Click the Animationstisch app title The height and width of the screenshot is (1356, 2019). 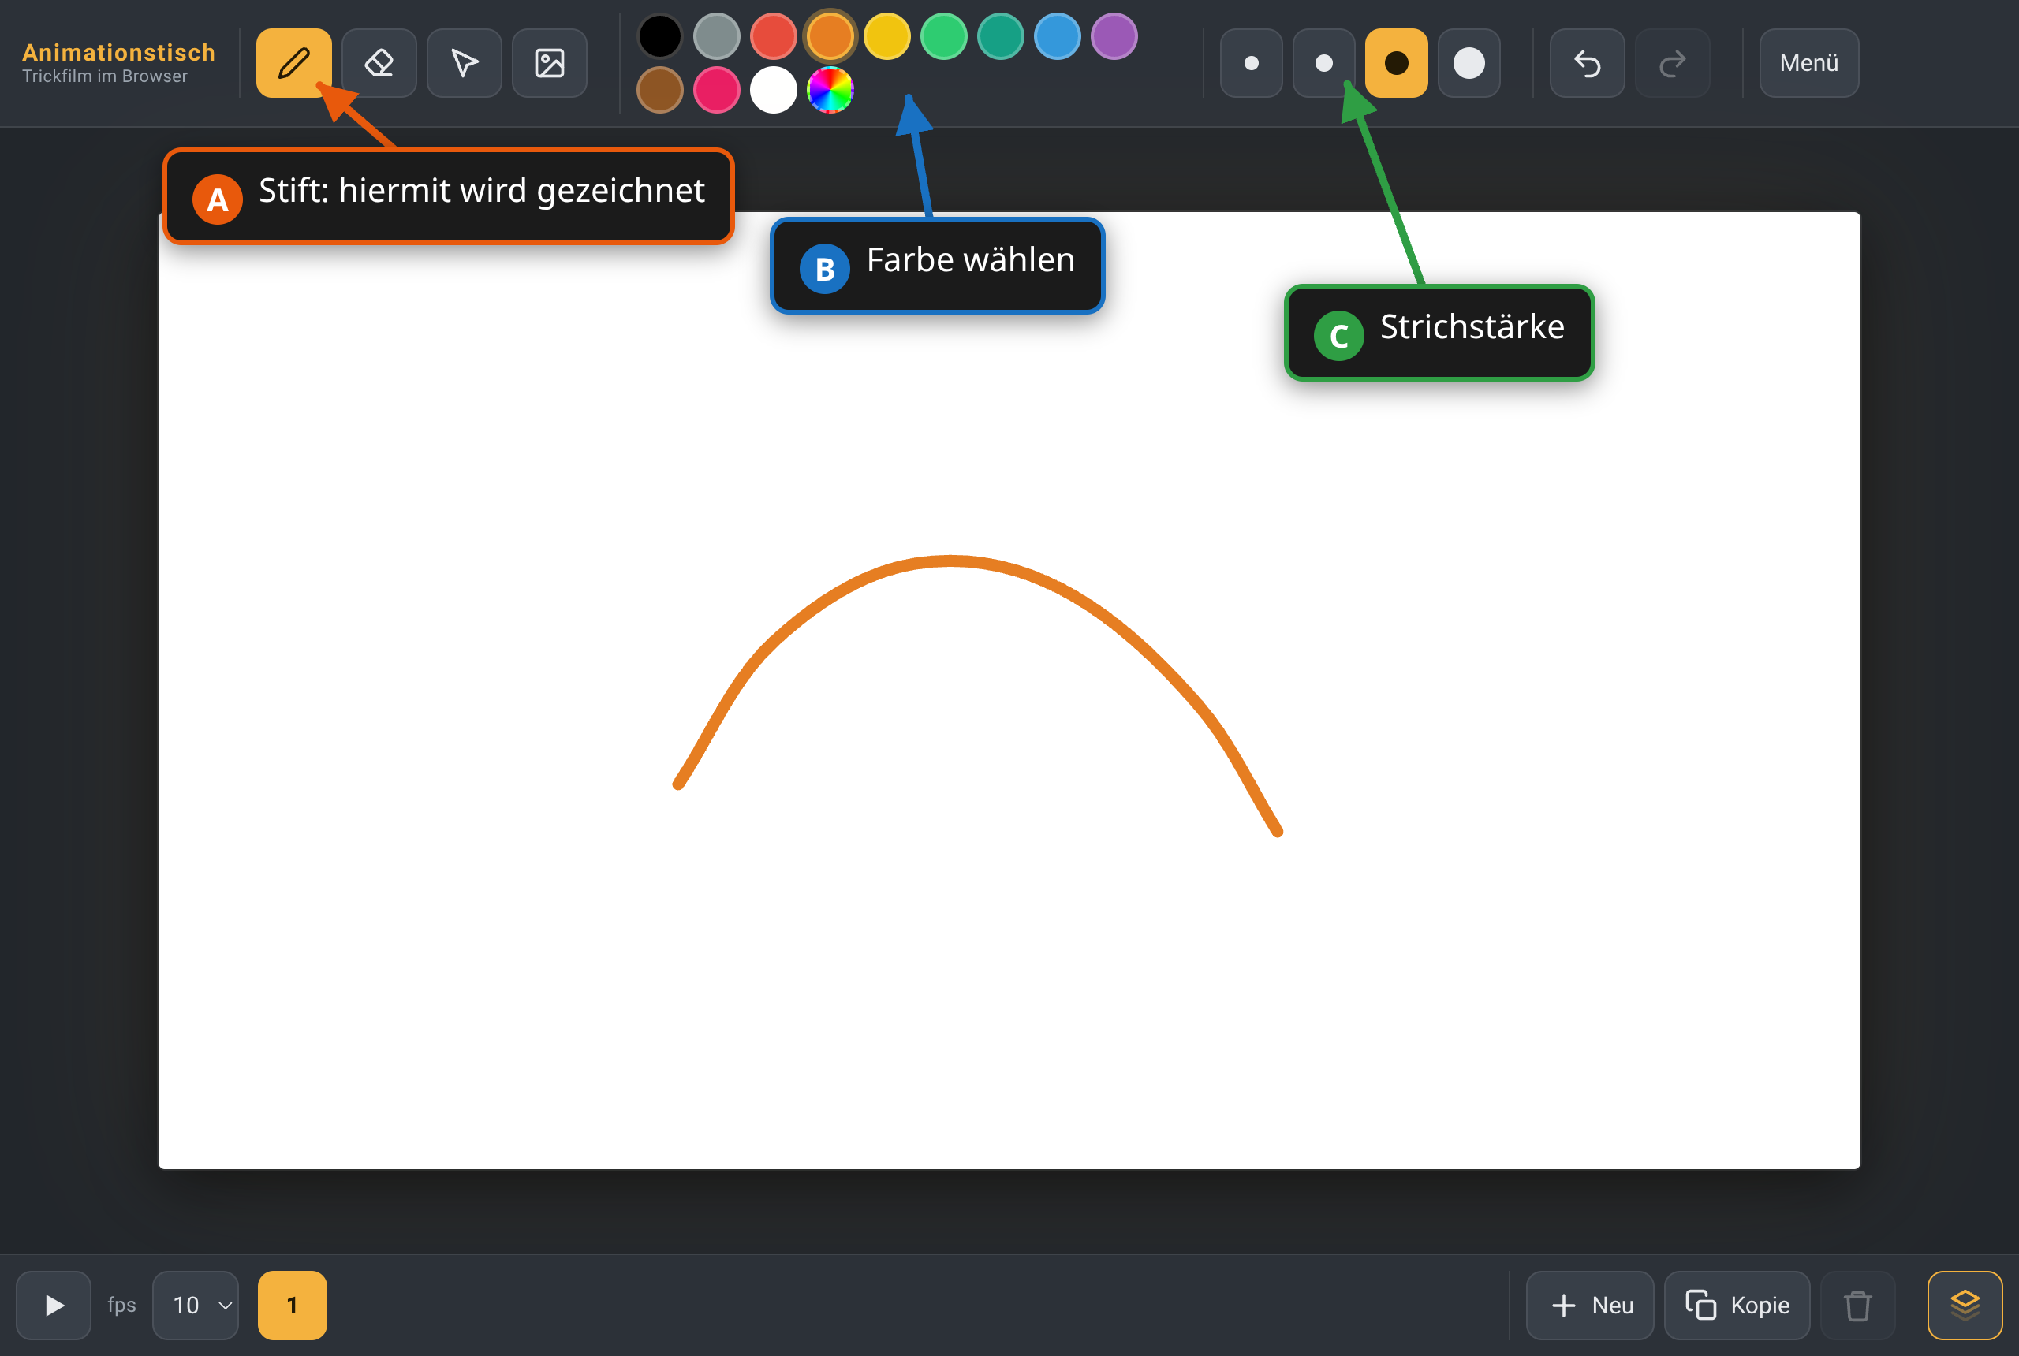[118, 53]
